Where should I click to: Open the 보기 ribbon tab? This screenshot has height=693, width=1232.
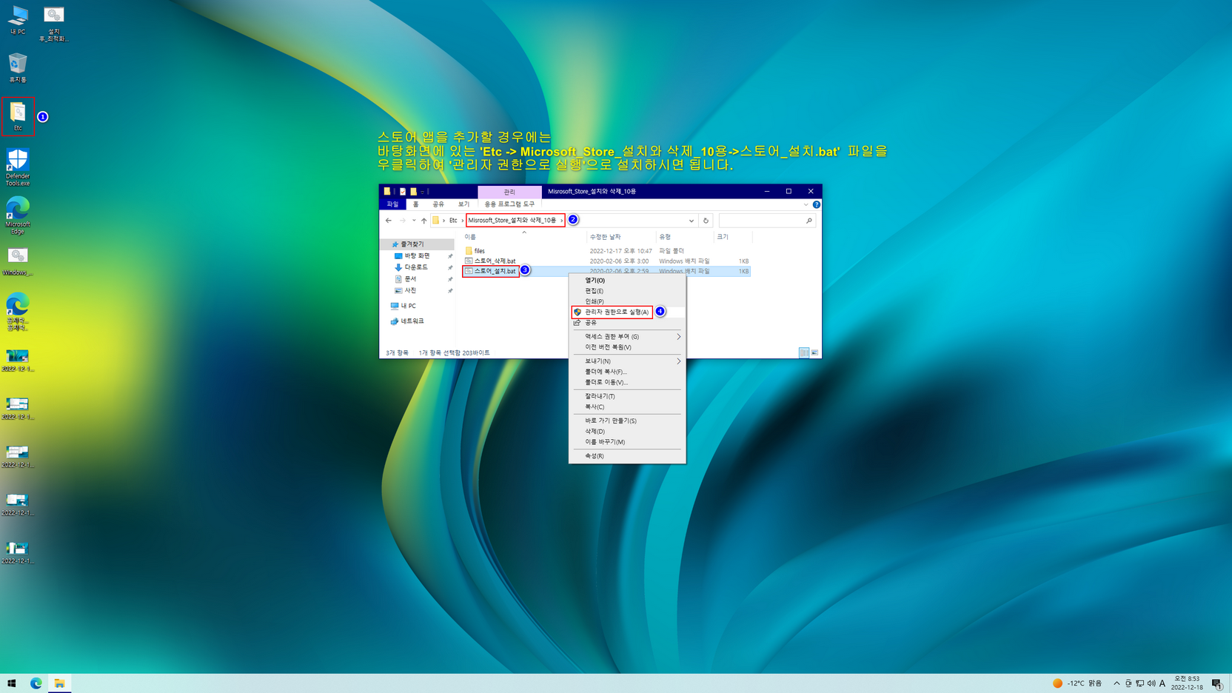pos(463,204)
